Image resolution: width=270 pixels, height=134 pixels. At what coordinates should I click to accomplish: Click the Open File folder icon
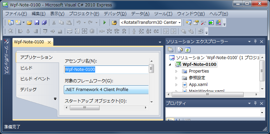click(29, 23)
